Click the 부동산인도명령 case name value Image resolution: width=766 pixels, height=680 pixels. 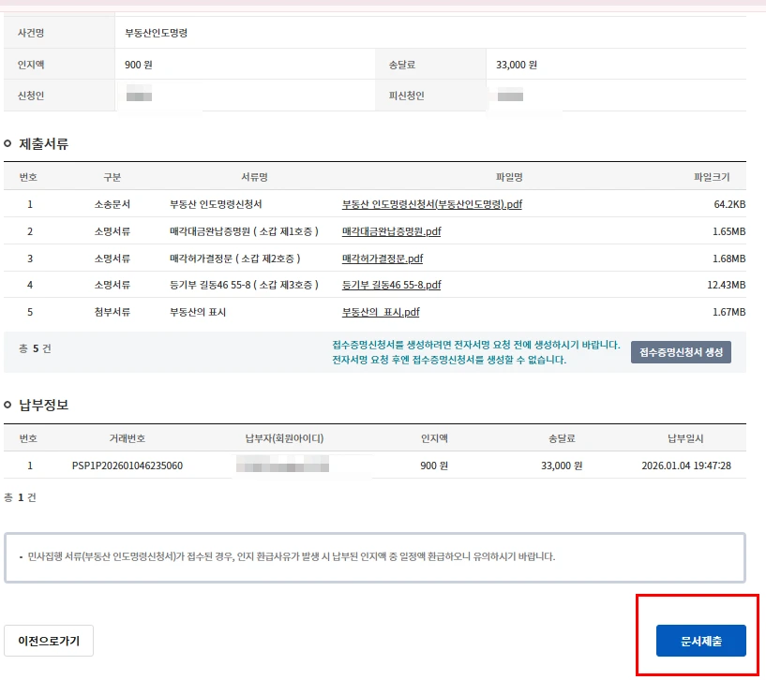156,33
